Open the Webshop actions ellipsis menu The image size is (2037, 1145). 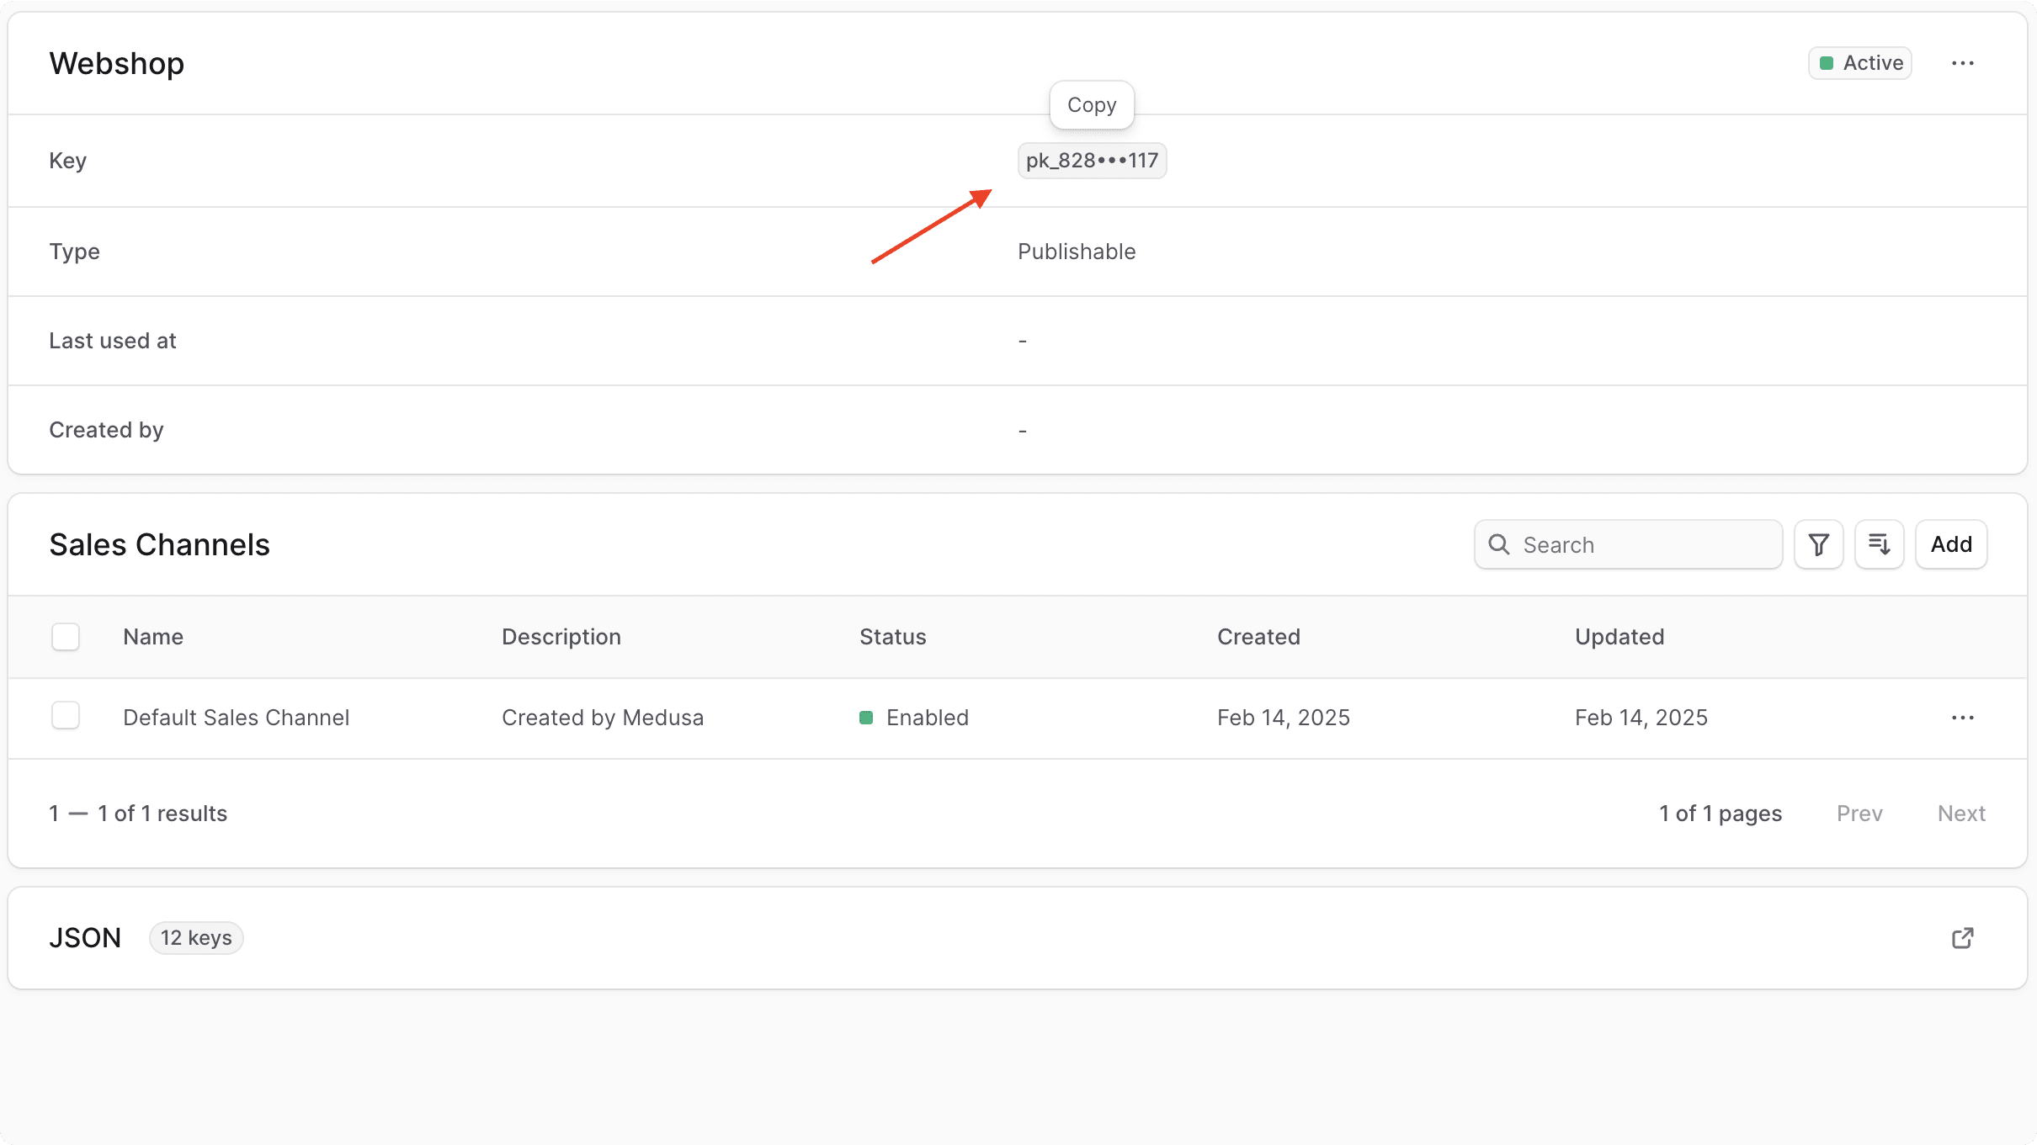1963,62
